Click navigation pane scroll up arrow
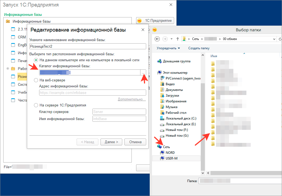The width and height of the screenshot is (282, 196). (x=203, y=55)
